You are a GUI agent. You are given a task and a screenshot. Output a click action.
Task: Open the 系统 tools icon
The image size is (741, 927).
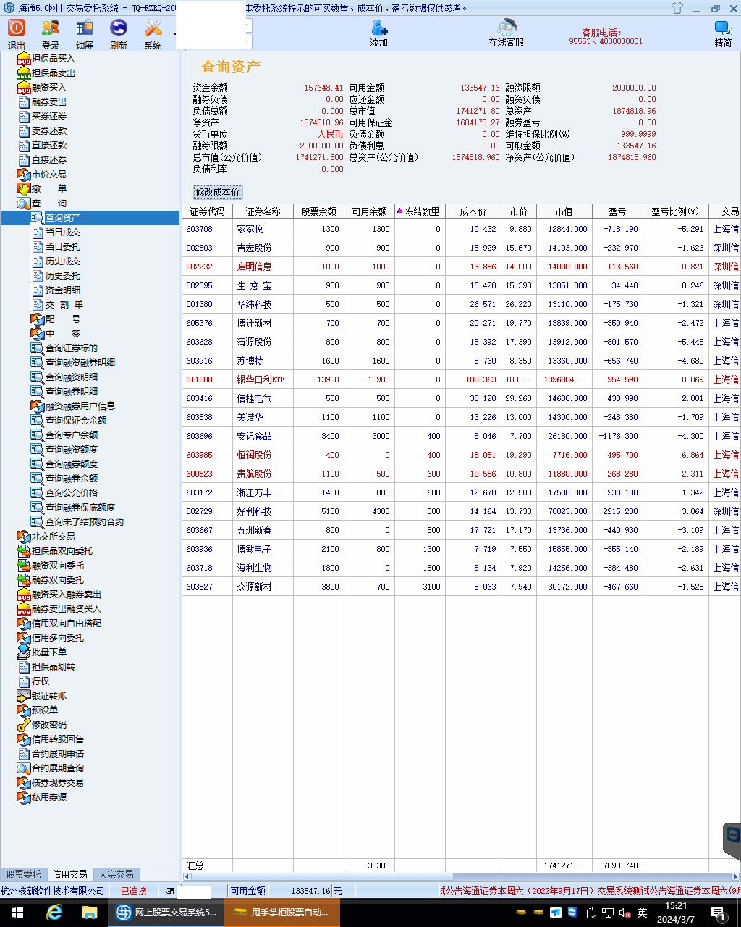[153, 33]
